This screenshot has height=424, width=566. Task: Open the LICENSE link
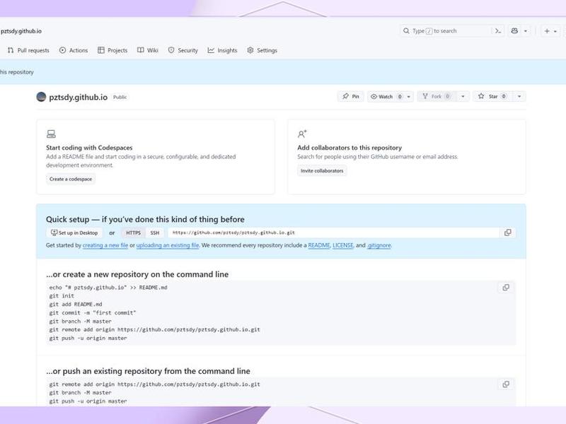pos(343,245)
